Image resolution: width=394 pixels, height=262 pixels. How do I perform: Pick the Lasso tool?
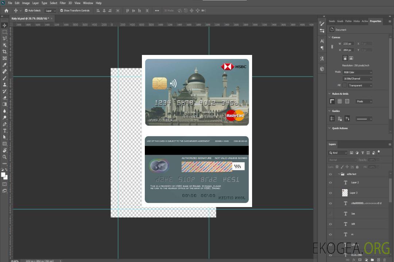pyautogui.click(x=5, y=38)
